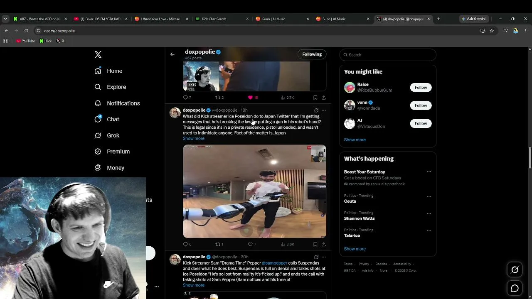This screenshot has width=532, height=299.
Task: Open a new browser tab
Action: pos(438,19)
